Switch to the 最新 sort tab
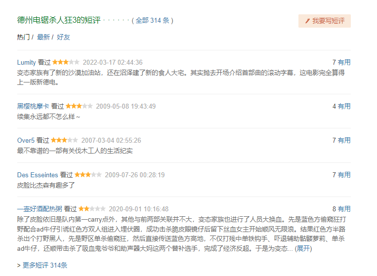Screen dimensions: 377x276 tap(43, 37)
